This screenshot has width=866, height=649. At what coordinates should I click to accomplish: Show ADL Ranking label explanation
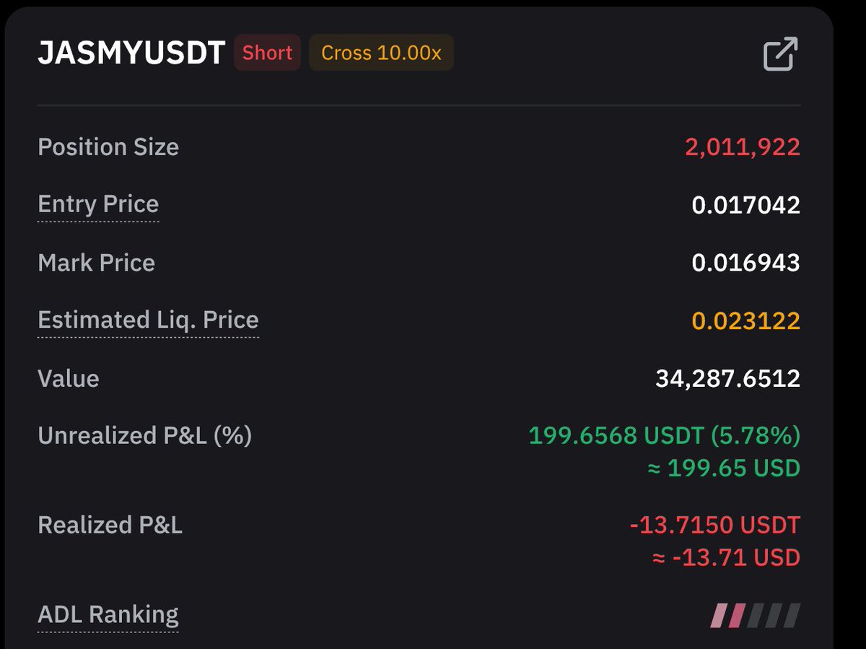coord(108,615)
